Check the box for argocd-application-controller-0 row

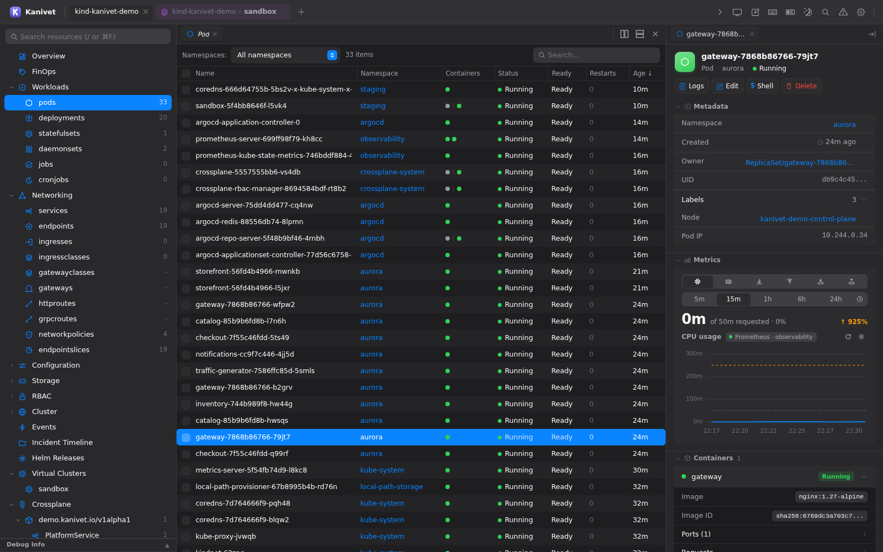186,123
